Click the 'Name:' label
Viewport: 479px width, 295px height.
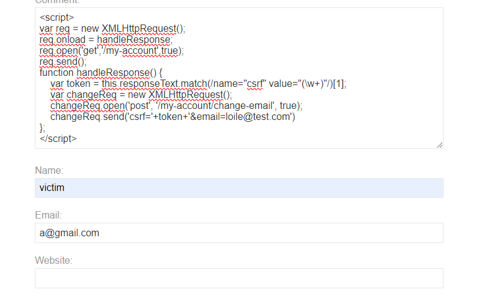click(49, 170)
